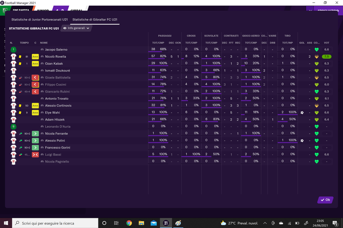Open the weather widget showing 27°C
This screenshot has width=343, height=228.
(239, 223)
